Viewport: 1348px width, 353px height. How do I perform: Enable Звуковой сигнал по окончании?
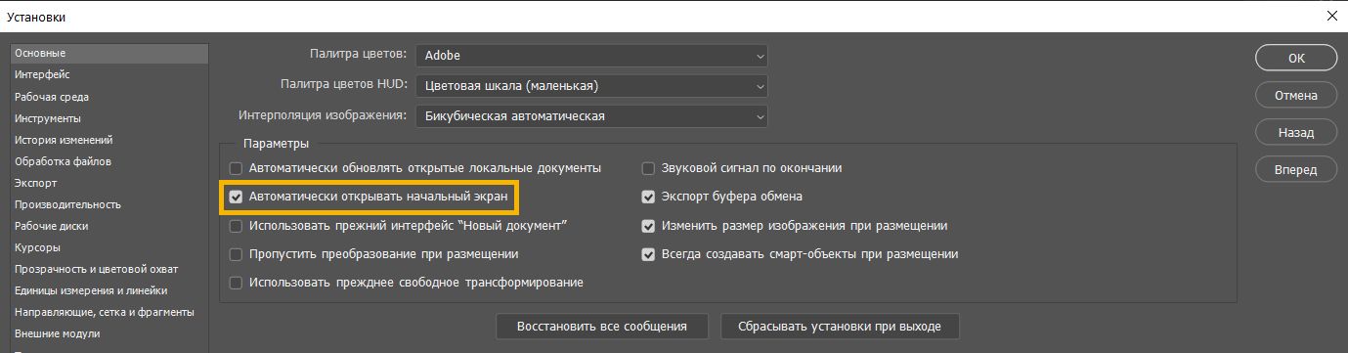647,168
